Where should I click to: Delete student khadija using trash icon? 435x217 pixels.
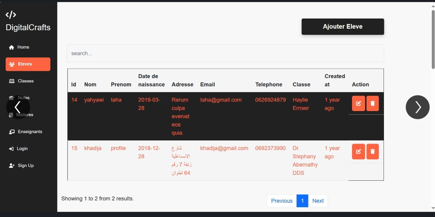(373, 152)
